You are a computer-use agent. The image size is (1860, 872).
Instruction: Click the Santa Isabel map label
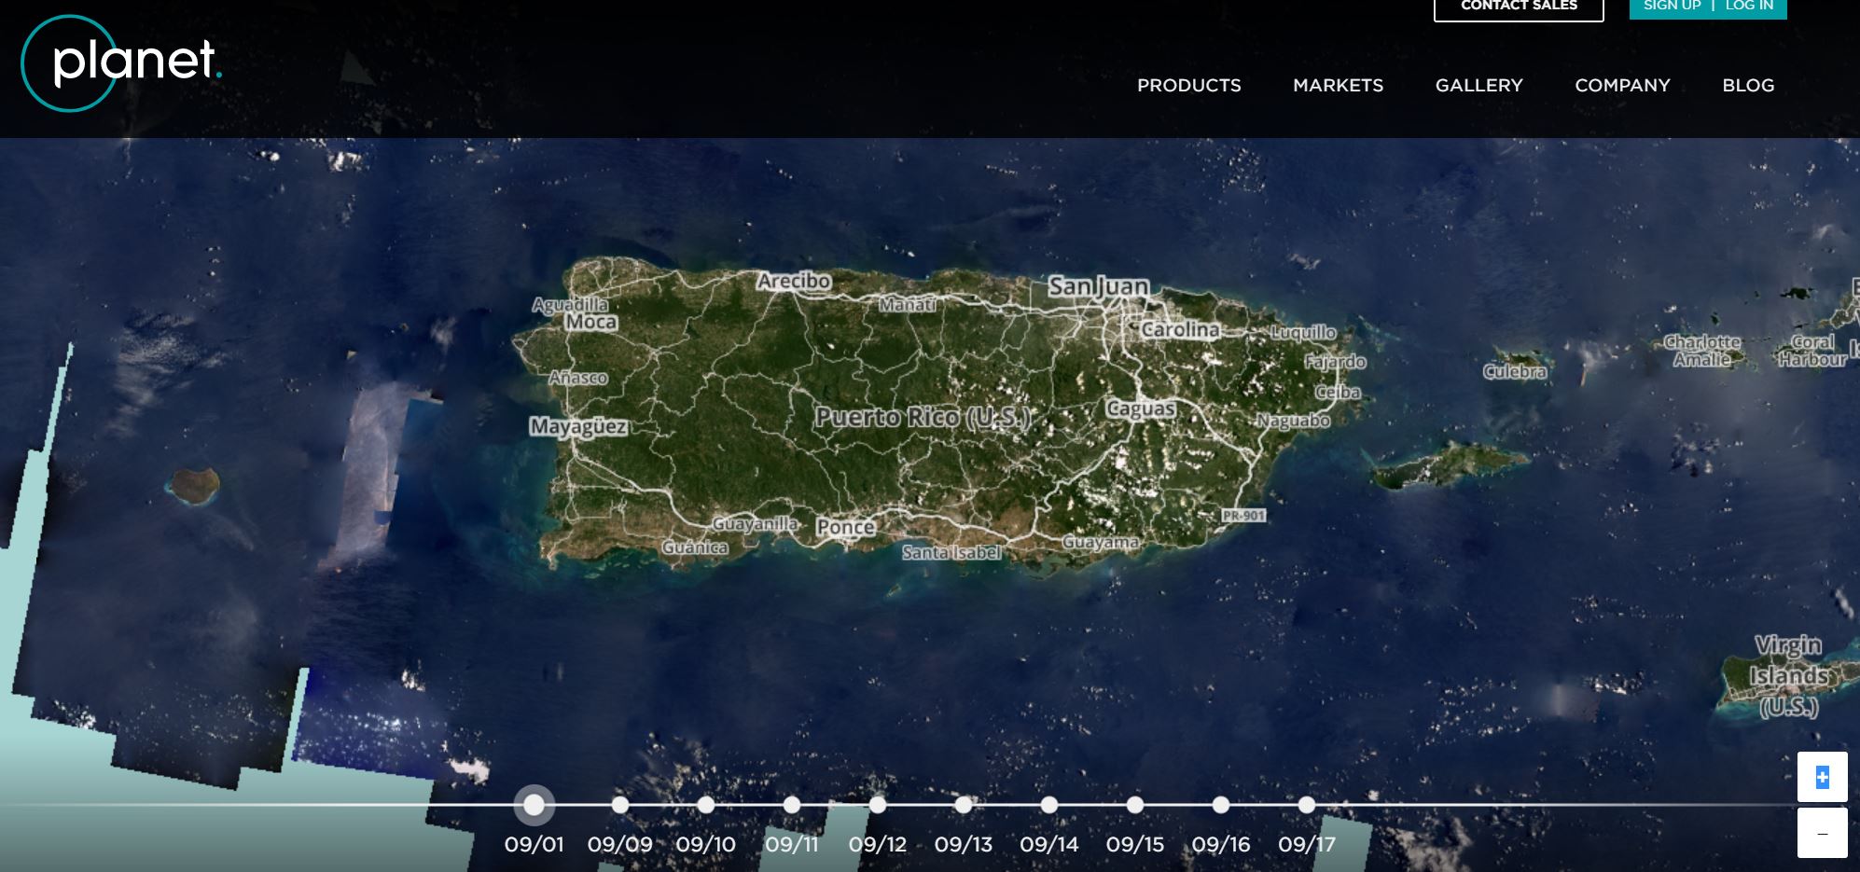point(951,552)
